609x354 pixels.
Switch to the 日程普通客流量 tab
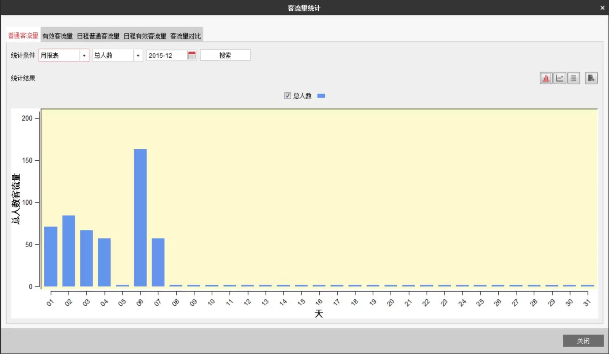(98, 36)
